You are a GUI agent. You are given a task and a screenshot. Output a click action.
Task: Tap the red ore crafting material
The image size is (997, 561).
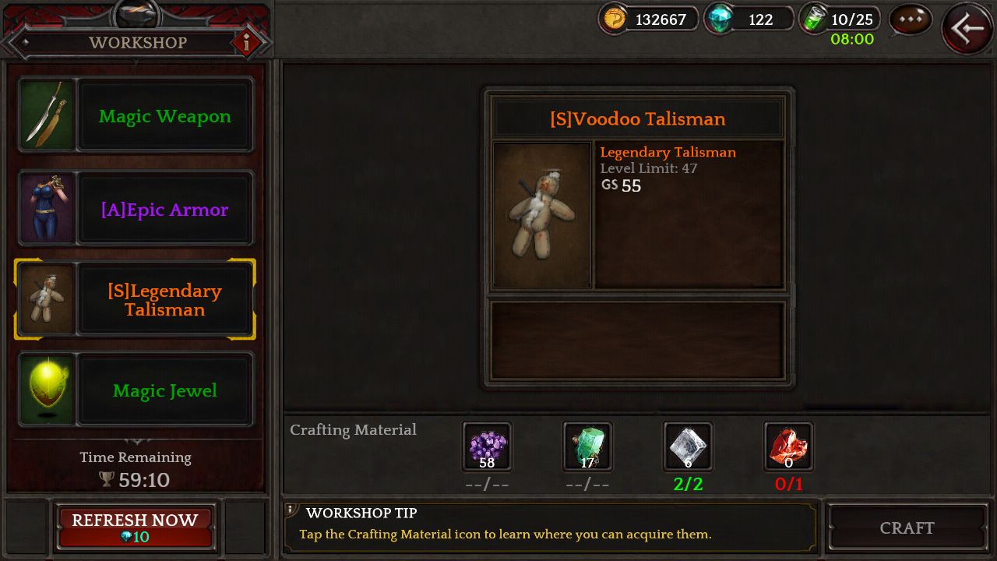coord(788,447)
